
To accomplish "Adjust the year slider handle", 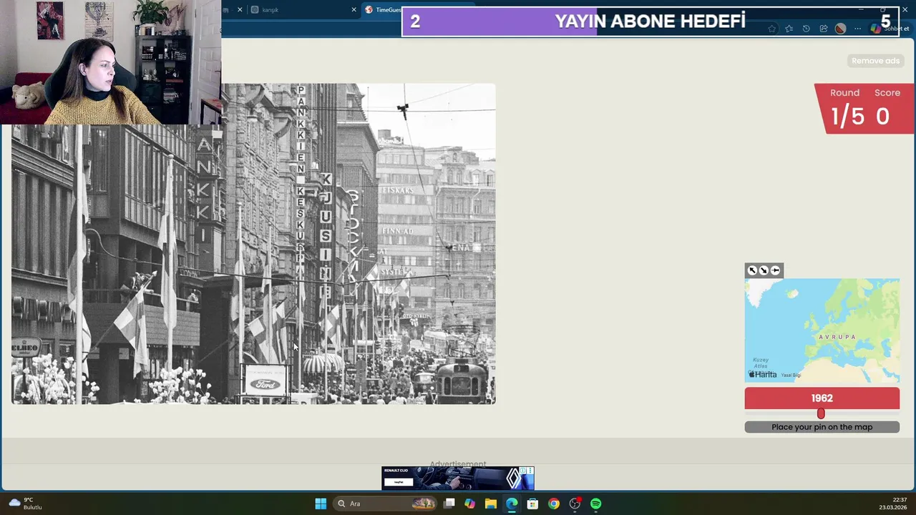I will (821, 414).
